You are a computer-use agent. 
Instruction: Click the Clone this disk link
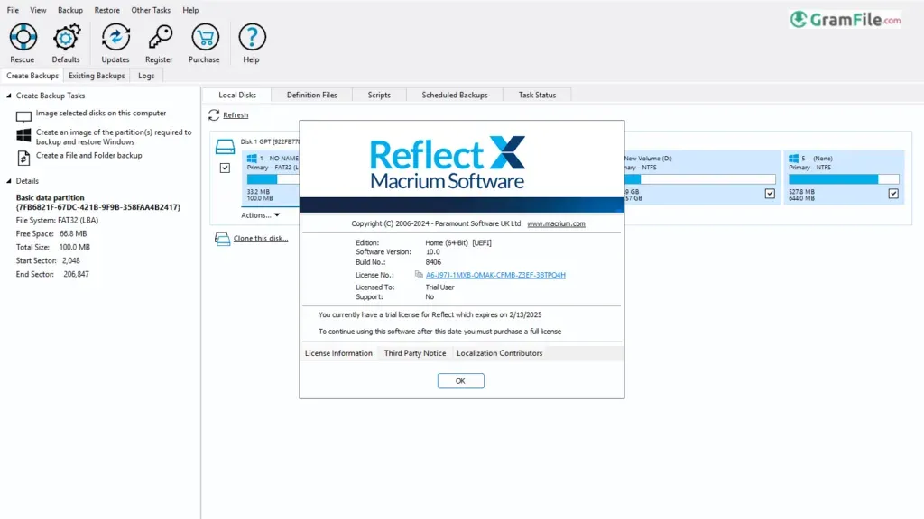[261, 238]
